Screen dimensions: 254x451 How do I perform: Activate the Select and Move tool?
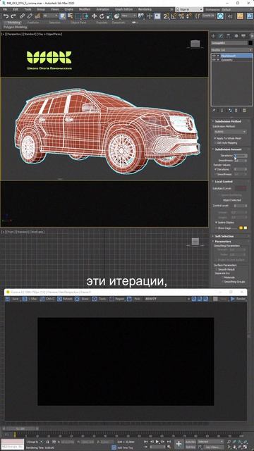click(94, 16)
